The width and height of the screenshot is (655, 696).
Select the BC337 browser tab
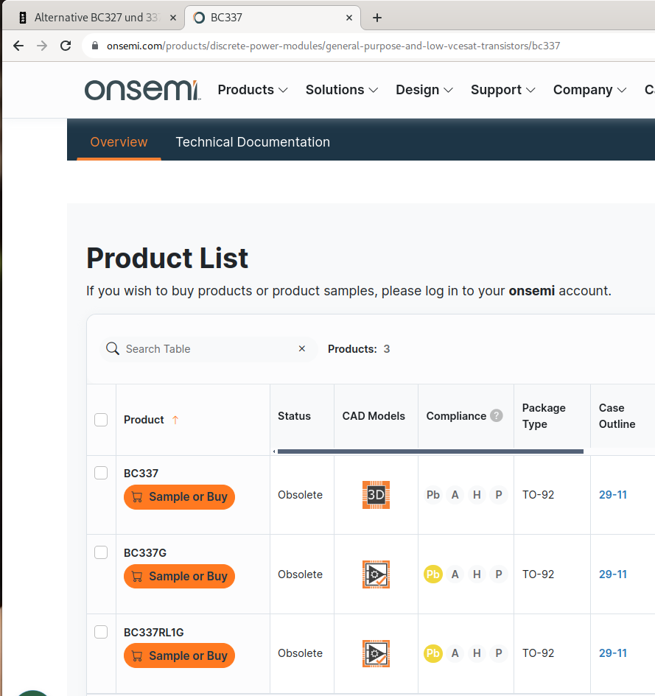tap(272, 18)
